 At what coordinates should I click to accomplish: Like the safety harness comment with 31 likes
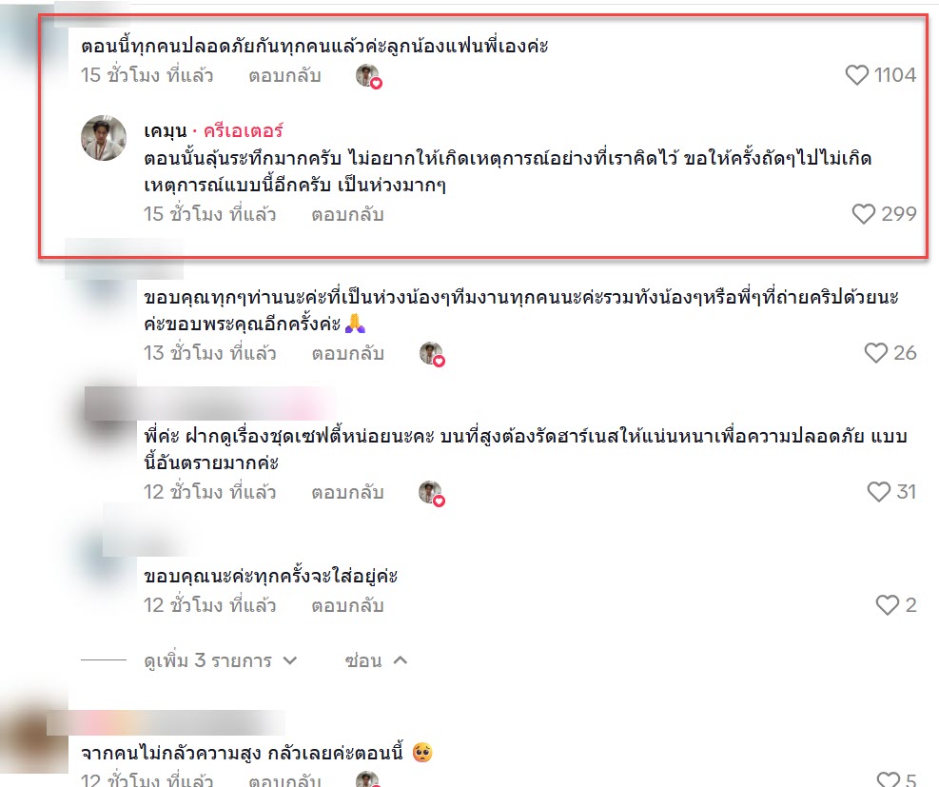point(878,492)
